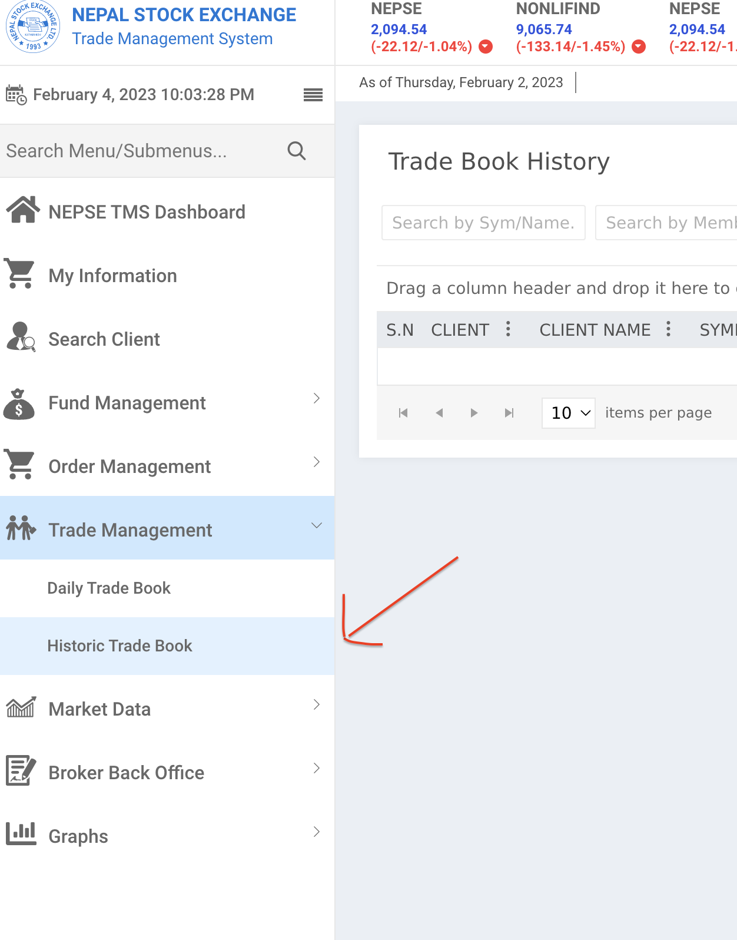Sort by the S.N column header
737x940 pixels.
pyautogui.click(x=400, y=330)
